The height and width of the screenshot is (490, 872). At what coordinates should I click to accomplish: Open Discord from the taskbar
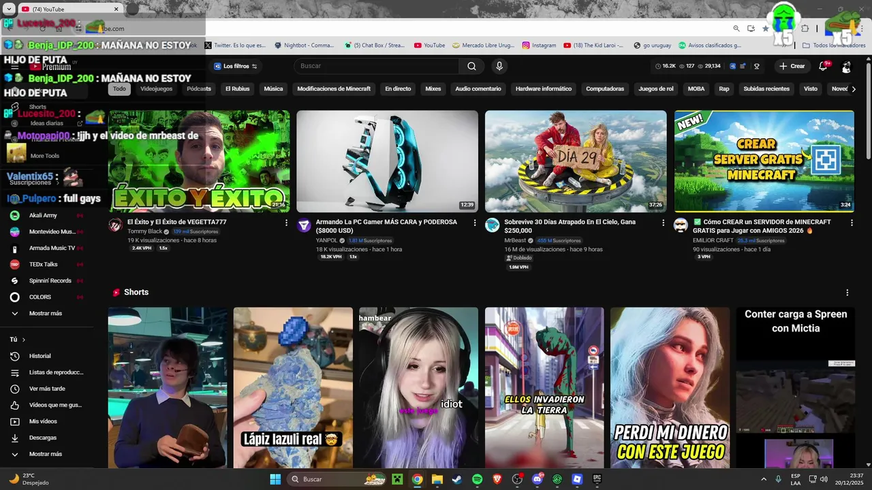[537, 479]
